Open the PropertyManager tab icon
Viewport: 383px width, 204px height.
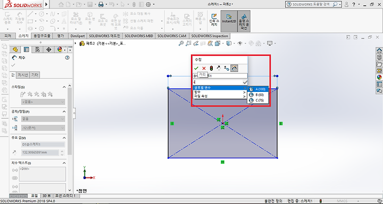point(26,49)
